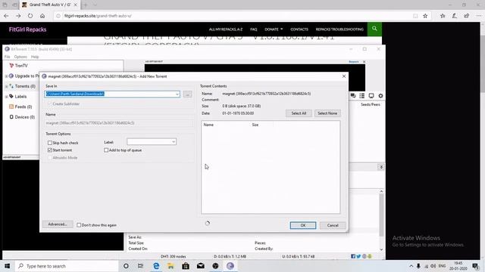
Task: Add page to favorites with star icon
Action: pyautogui.click(x=425, y=16)
